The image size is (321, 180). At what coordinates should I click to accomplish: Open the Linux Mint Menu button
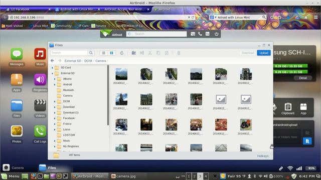(x=10, y=176)
